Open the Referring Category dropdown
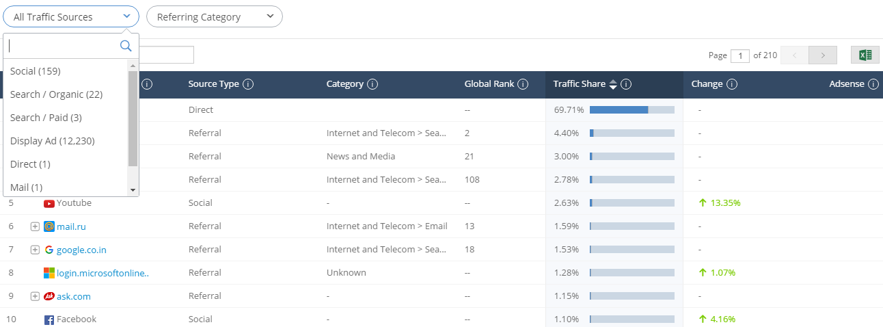 (x=215, y=17)
